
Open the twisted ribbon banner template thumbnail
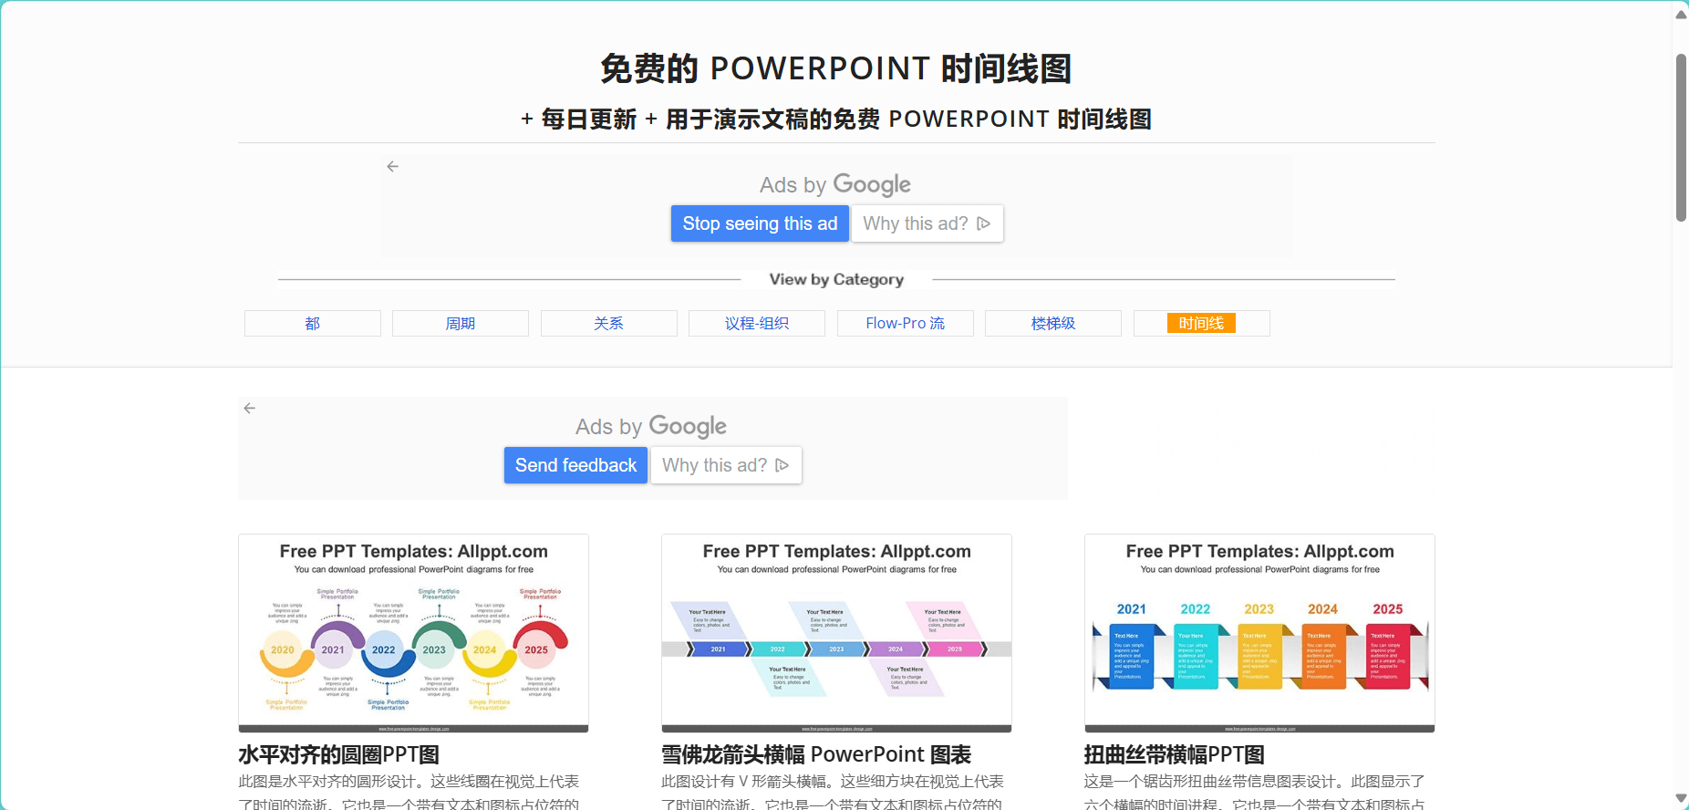tap(1259, 633)
